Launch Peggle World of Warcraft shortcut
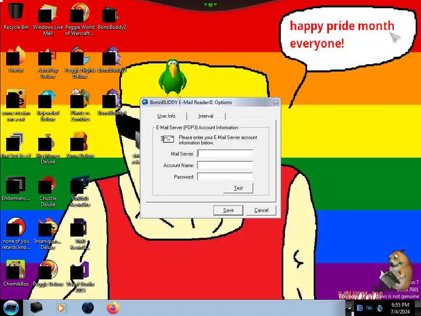This screenshot has width=421, height=316. 80,19
